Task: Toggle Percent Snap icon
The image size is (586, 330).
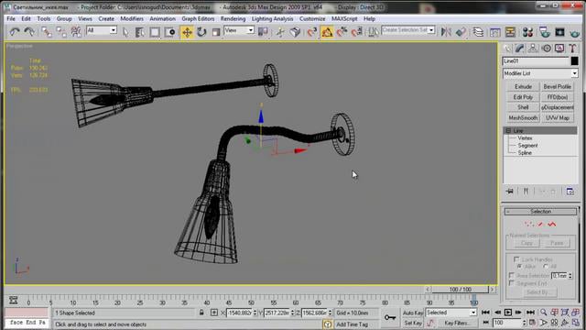Action: tap(342, 32)
